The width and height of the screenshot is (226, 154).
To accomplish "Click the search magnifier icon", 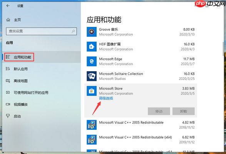I will click(x=73, y=31).
